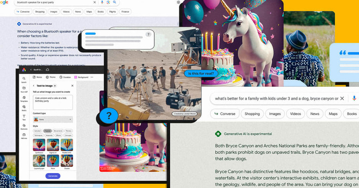The width and height of the screenshot is (359, 188).
Task: Clear the bluetooth speaker search query
Action: click(x=94, y=2)
